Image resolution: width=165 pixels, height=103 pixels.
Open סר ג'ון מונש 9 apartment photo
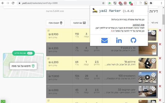coord(147,49)
